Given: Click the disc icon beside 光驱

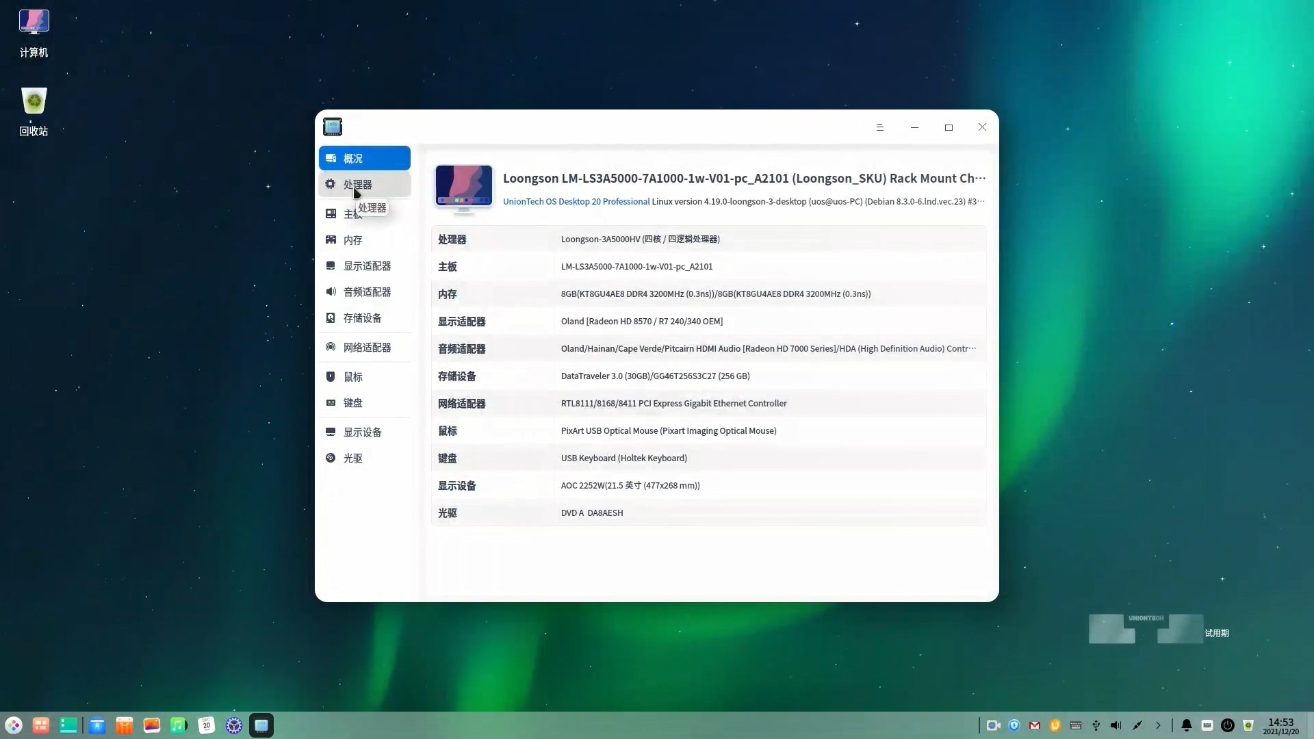Looking at the screenshot, I should [331, 458].
